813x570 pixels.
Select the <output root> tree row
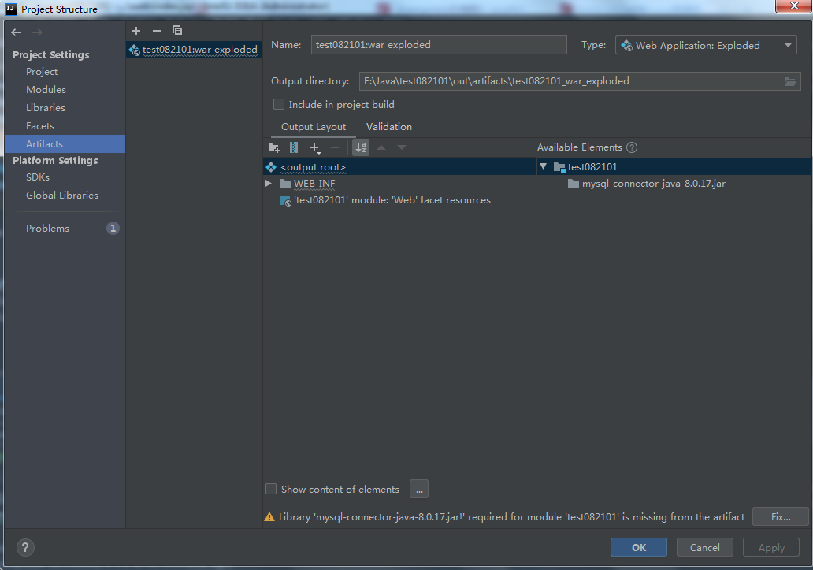click(399, 167)
